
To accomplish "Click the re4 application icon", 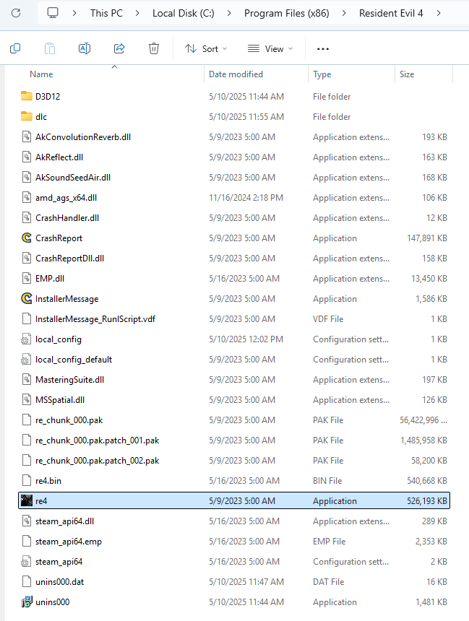I will [x=27, y=501].
